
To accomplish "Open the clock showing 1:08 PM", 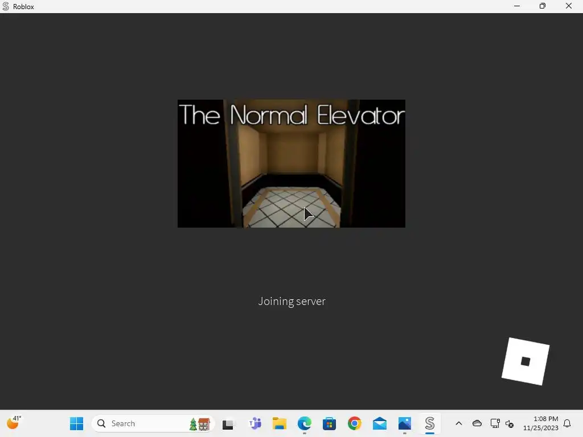I will click(540, 423).
